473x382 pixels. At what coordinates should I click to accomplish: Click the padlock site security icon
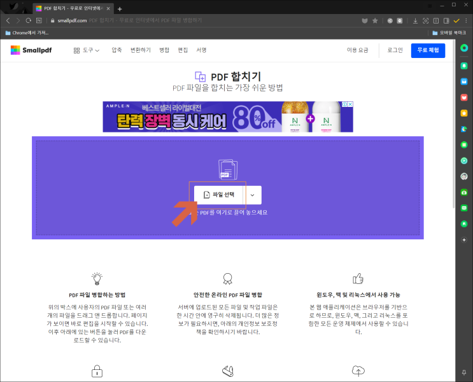(x=52, y=20)
